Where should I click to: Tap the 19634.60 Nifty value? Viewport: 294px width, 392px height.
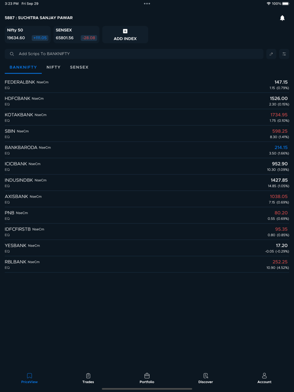[16, 38]
